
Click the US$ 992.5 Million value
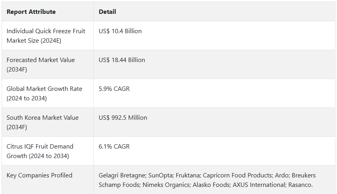123,118
